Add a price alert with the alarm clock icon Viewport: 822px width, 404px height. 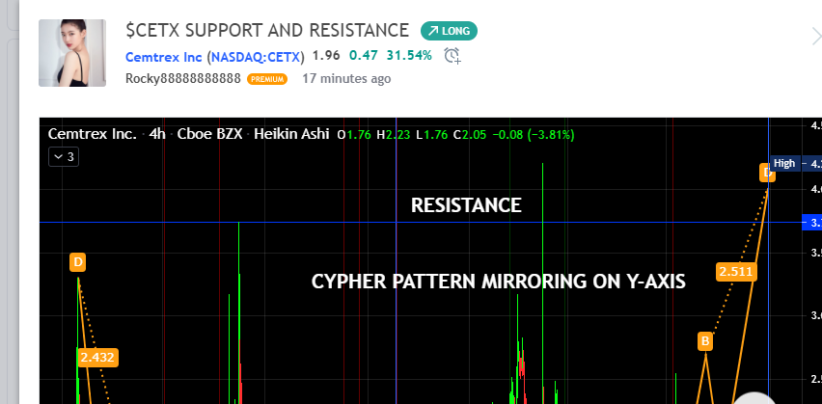[452, 56]
